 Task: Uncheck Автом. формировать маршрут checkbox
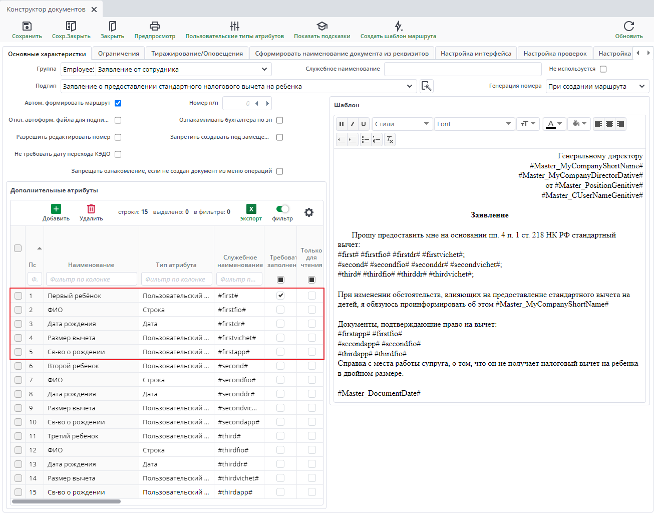tap(118, 103)
